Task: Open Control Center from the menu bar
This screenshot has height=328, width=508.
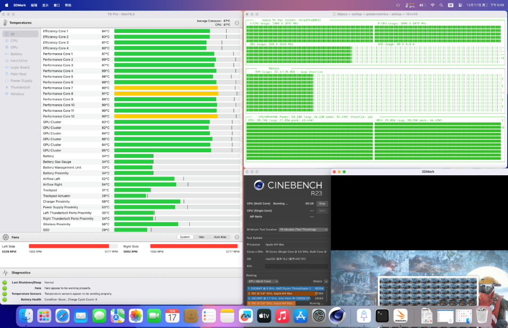Action: [460, 5]
